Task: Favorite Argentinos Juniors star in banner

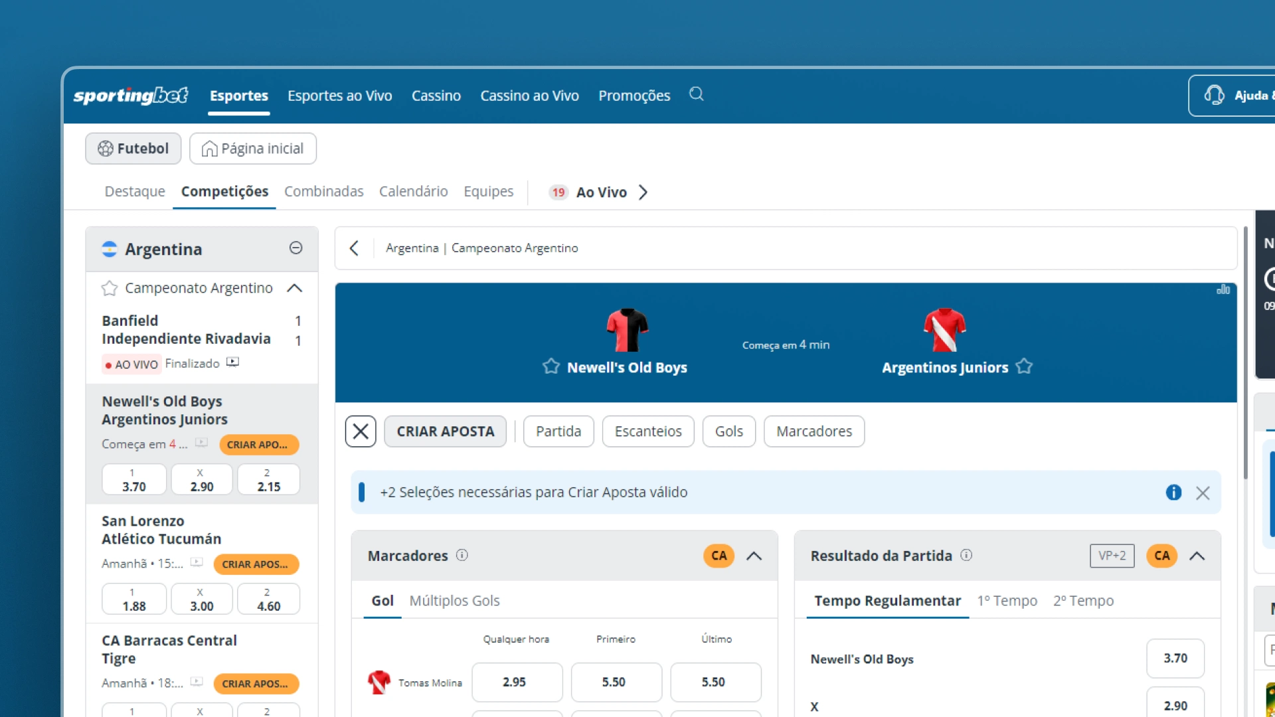Action: pos(1024,366)
